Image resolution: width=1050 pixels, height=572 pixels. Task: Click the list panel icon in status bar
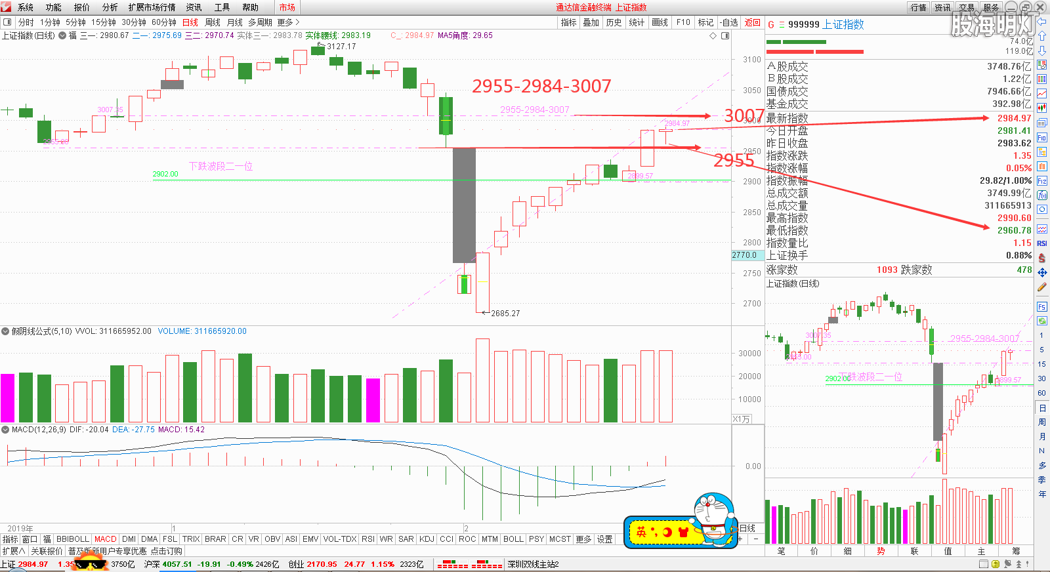point(984,564)
